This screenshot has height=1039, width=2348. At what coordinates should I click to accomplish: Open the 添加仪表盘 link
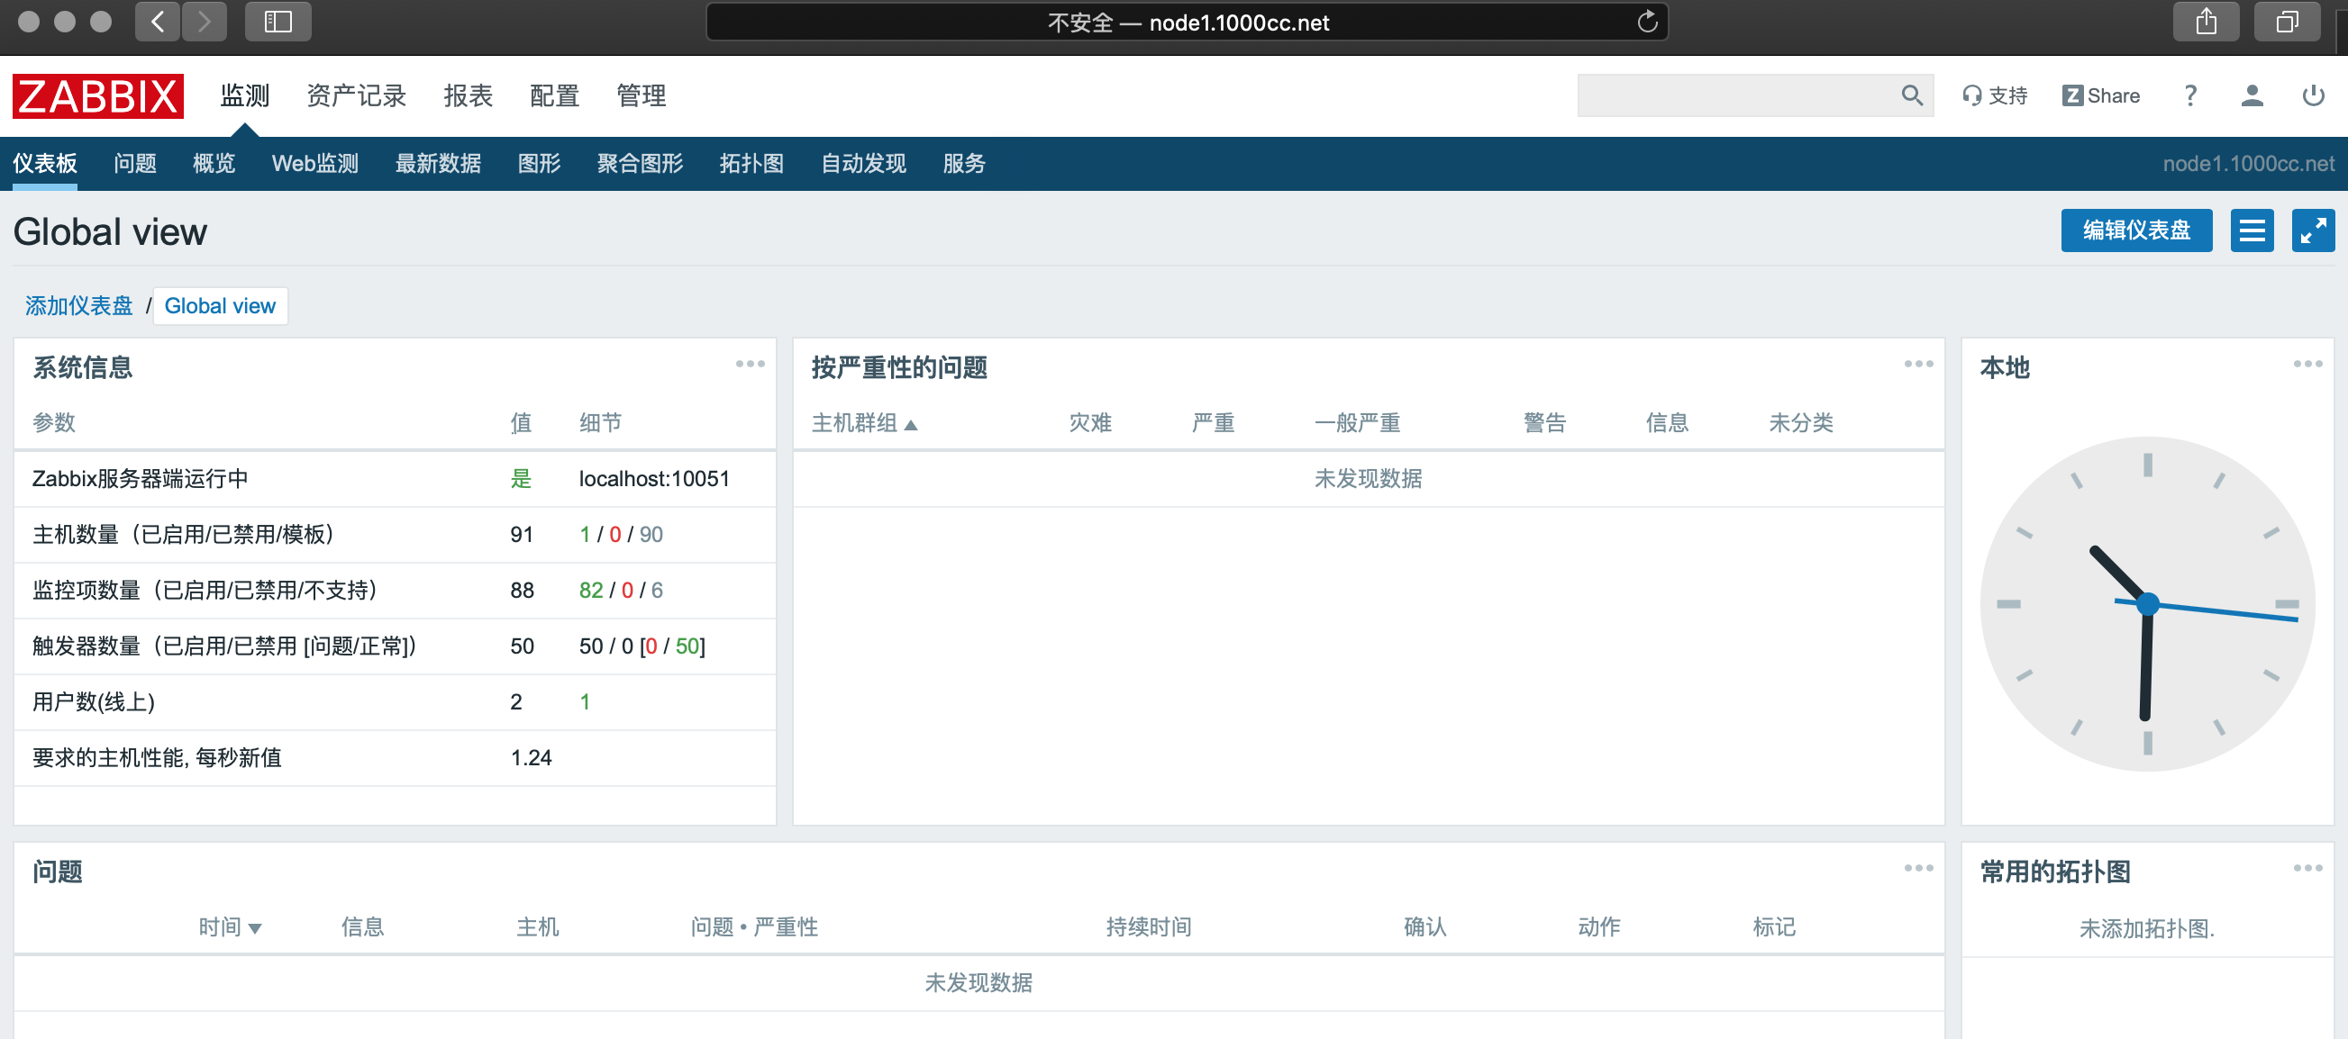pyautogui.click(x=79, y=306)
